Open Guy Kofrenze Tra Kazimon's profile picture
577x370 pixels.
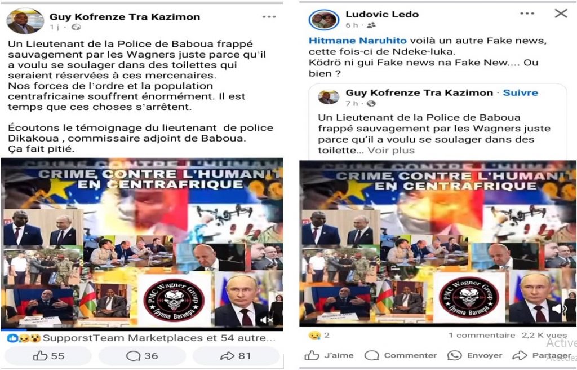click(25, 21)
